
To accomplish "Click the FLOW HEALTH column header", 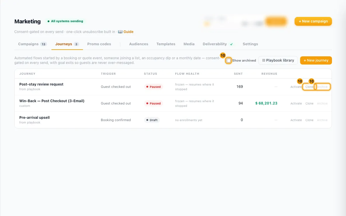I will pyautogui.click(x=187, y=74).
